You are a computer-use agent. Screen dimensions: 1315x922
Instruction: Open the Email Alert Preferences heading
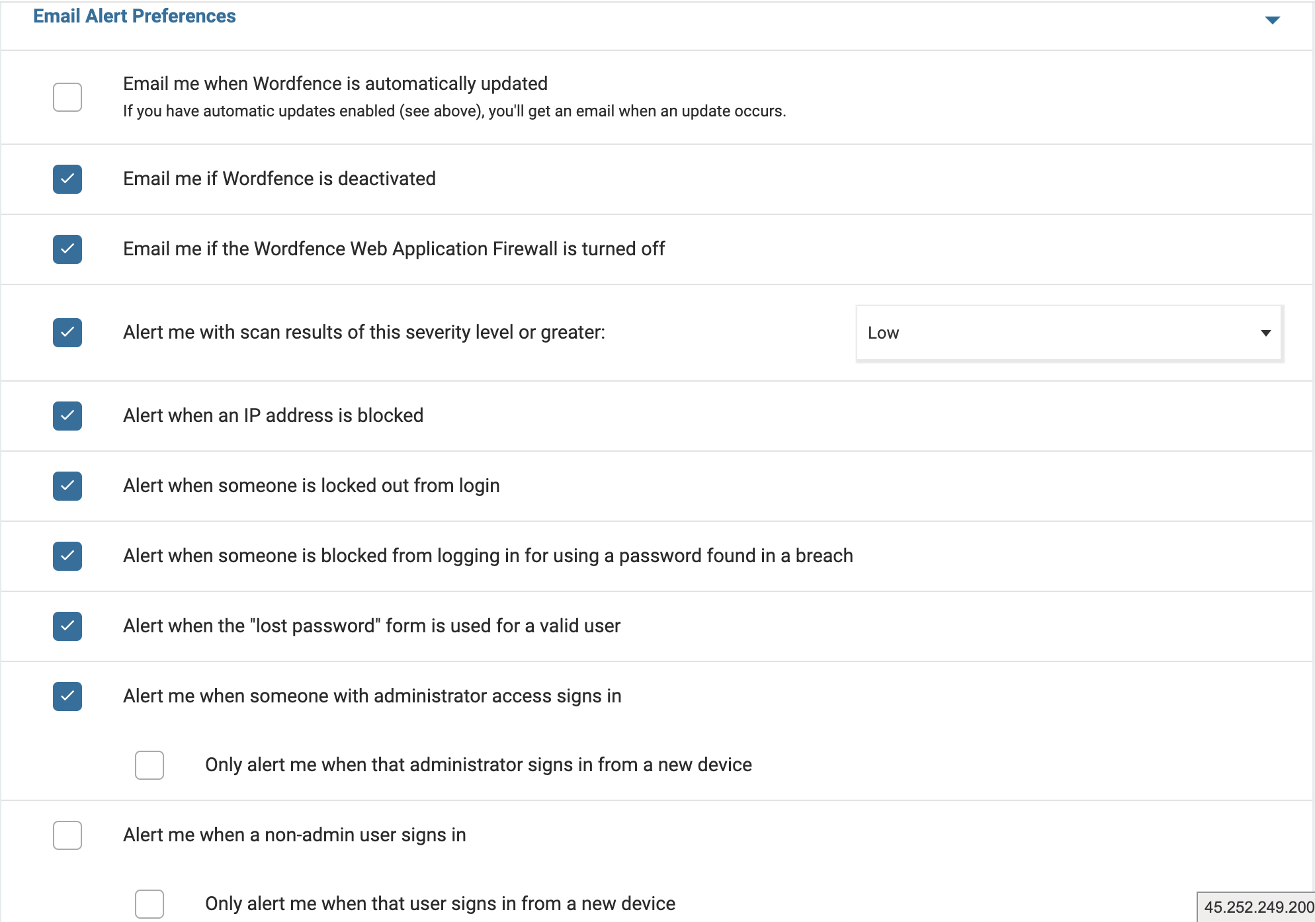[x=134, y=16]
